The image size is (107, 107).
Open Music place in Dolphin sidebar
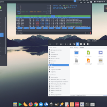(59, 61)
